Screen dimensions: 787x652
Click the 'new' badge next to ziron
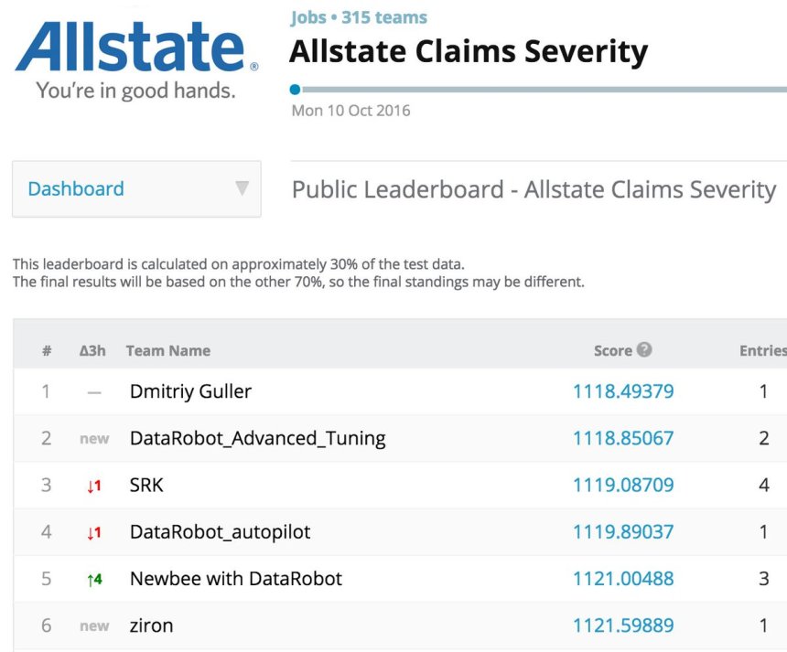[93, 626]
